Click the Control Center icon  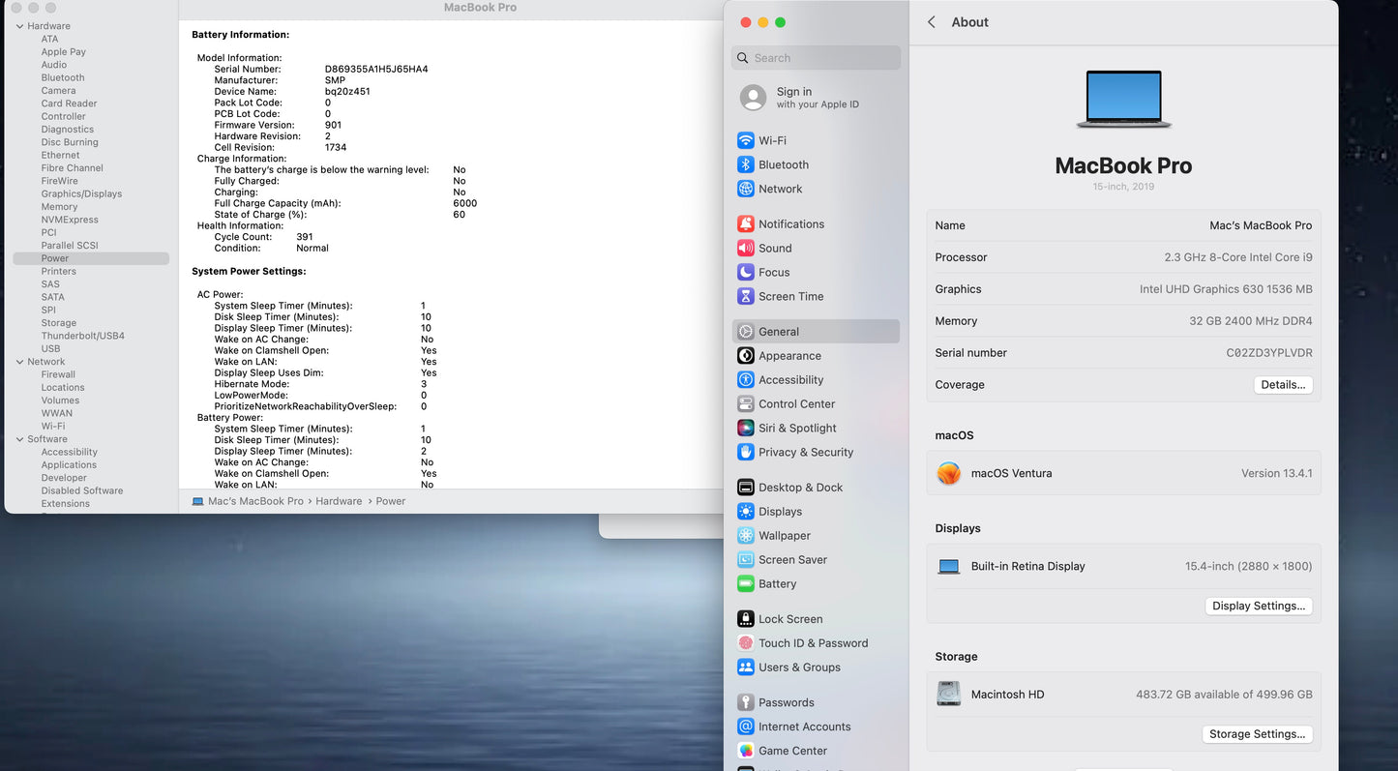click(x=745, y=403)
